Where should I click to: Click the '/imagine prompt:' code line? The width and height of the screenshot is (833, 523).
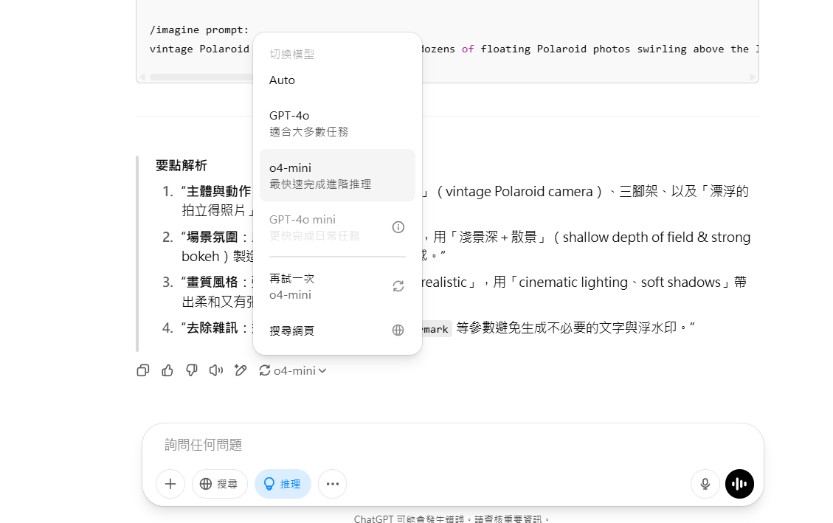point(199,30)
